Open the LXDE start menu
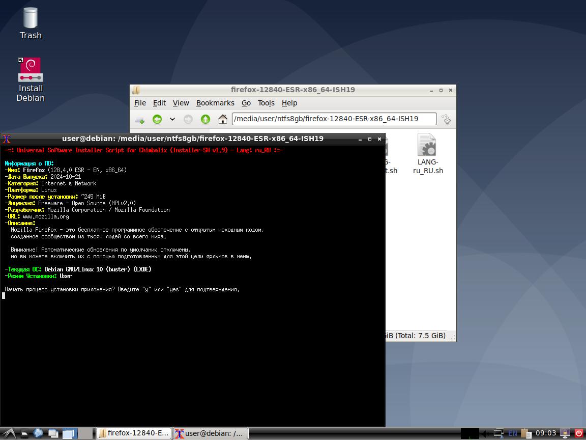This screenshot has width=586, height=440. point(8,434)
